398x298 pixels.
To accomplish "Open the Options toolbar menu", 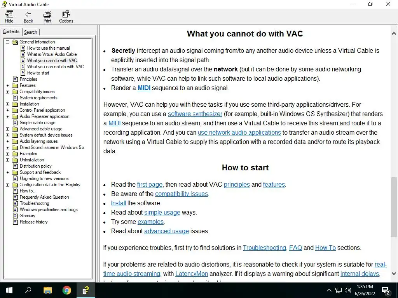I will [x=66, y=17].
